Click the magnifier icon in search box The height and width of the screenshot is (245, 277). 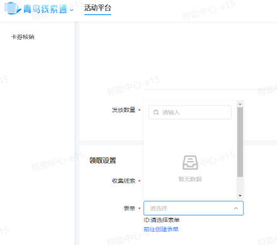click(156, 112)
